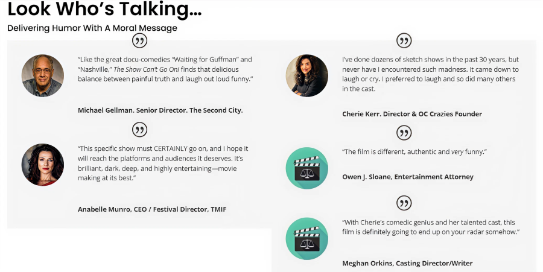Click clapperboard icon beside Owen J. Sloane
The height and width of the screenshot is (272, 543).
(x=306, y=168)
